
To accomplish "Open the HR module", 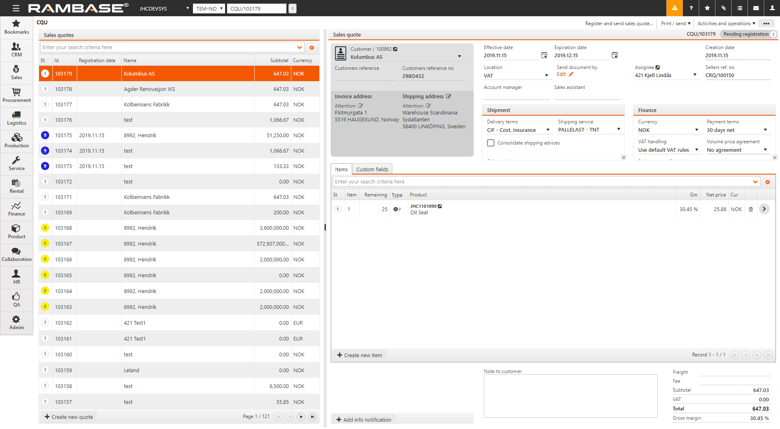I will point(16,277).
